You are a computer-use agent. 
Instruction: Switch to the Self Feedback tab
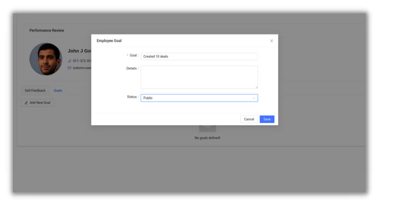click(x=35, y=91)
